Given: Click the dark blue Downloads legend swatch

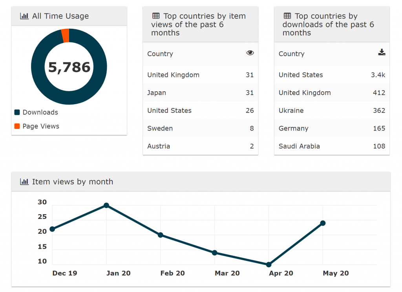Looking at the screenshot, I should 17,112.
